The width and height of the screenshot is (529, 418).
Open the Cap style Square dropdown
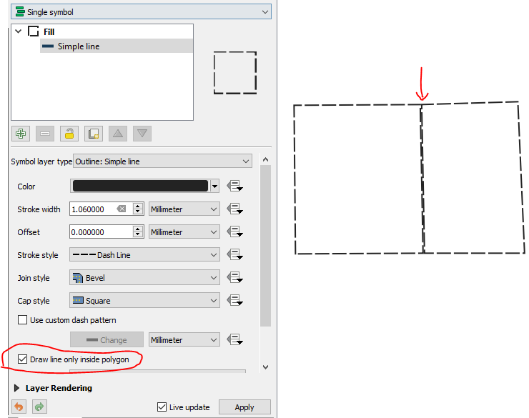click(x=144, y=300)
